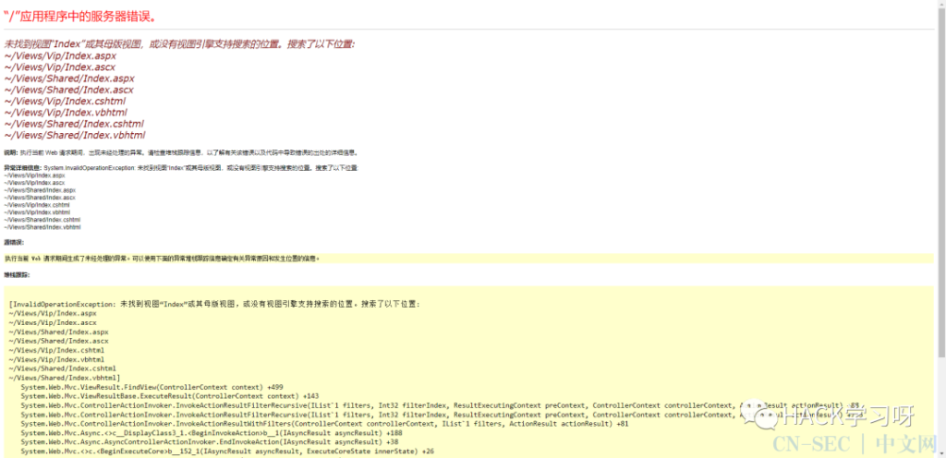Screen dimensions: 946x458
Task: Click the System.InvalidOperationException detail line
Action: [x=181, y=167]
